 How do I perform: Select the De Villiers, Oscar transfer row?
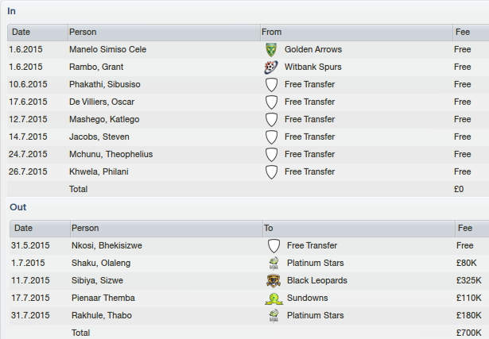[248, 102]
